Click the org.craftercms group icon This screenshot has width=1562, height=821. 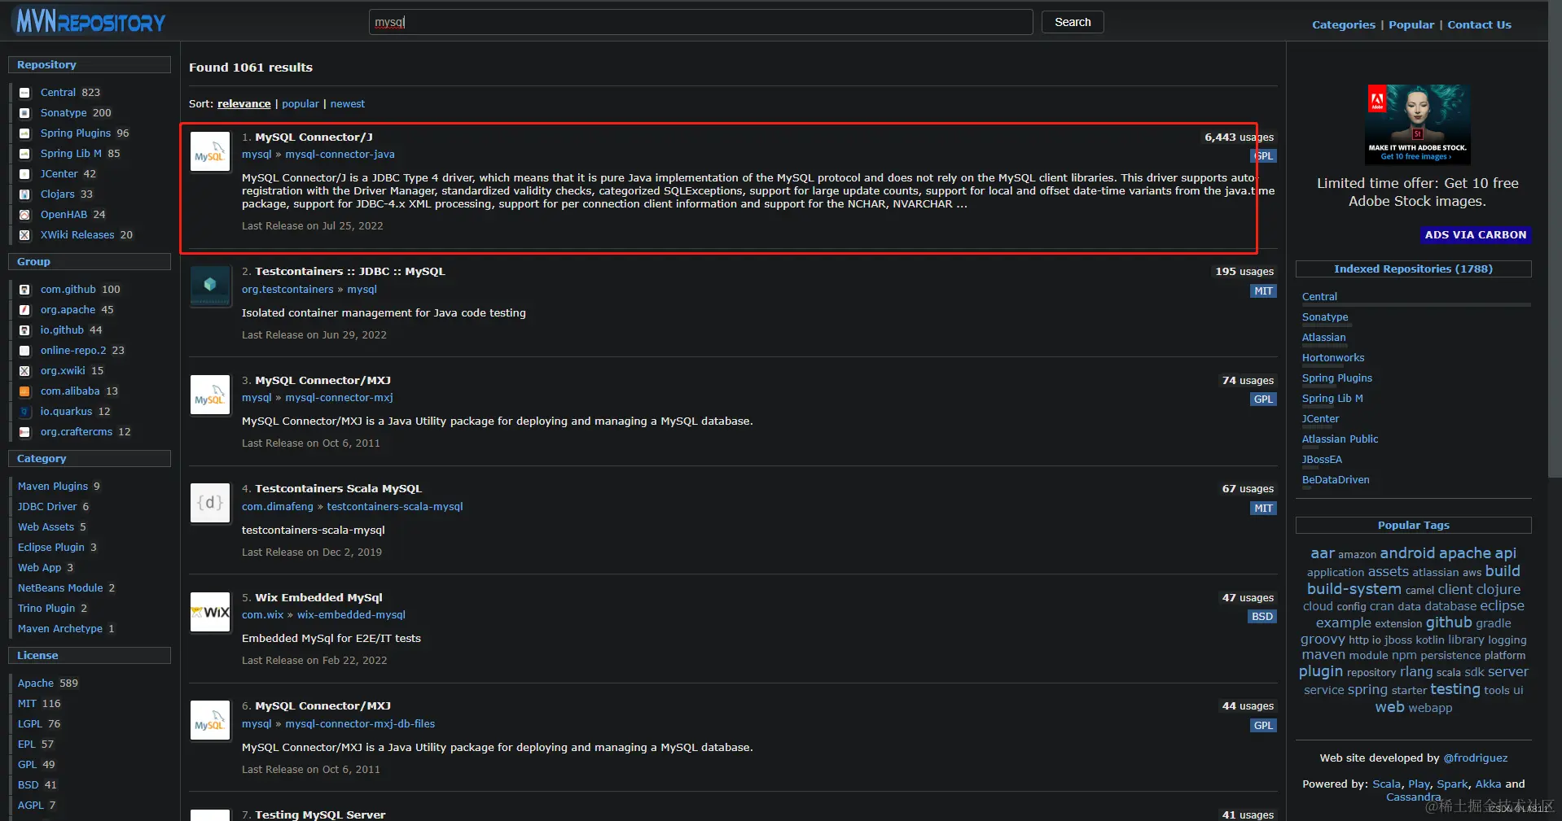(24, 432)
